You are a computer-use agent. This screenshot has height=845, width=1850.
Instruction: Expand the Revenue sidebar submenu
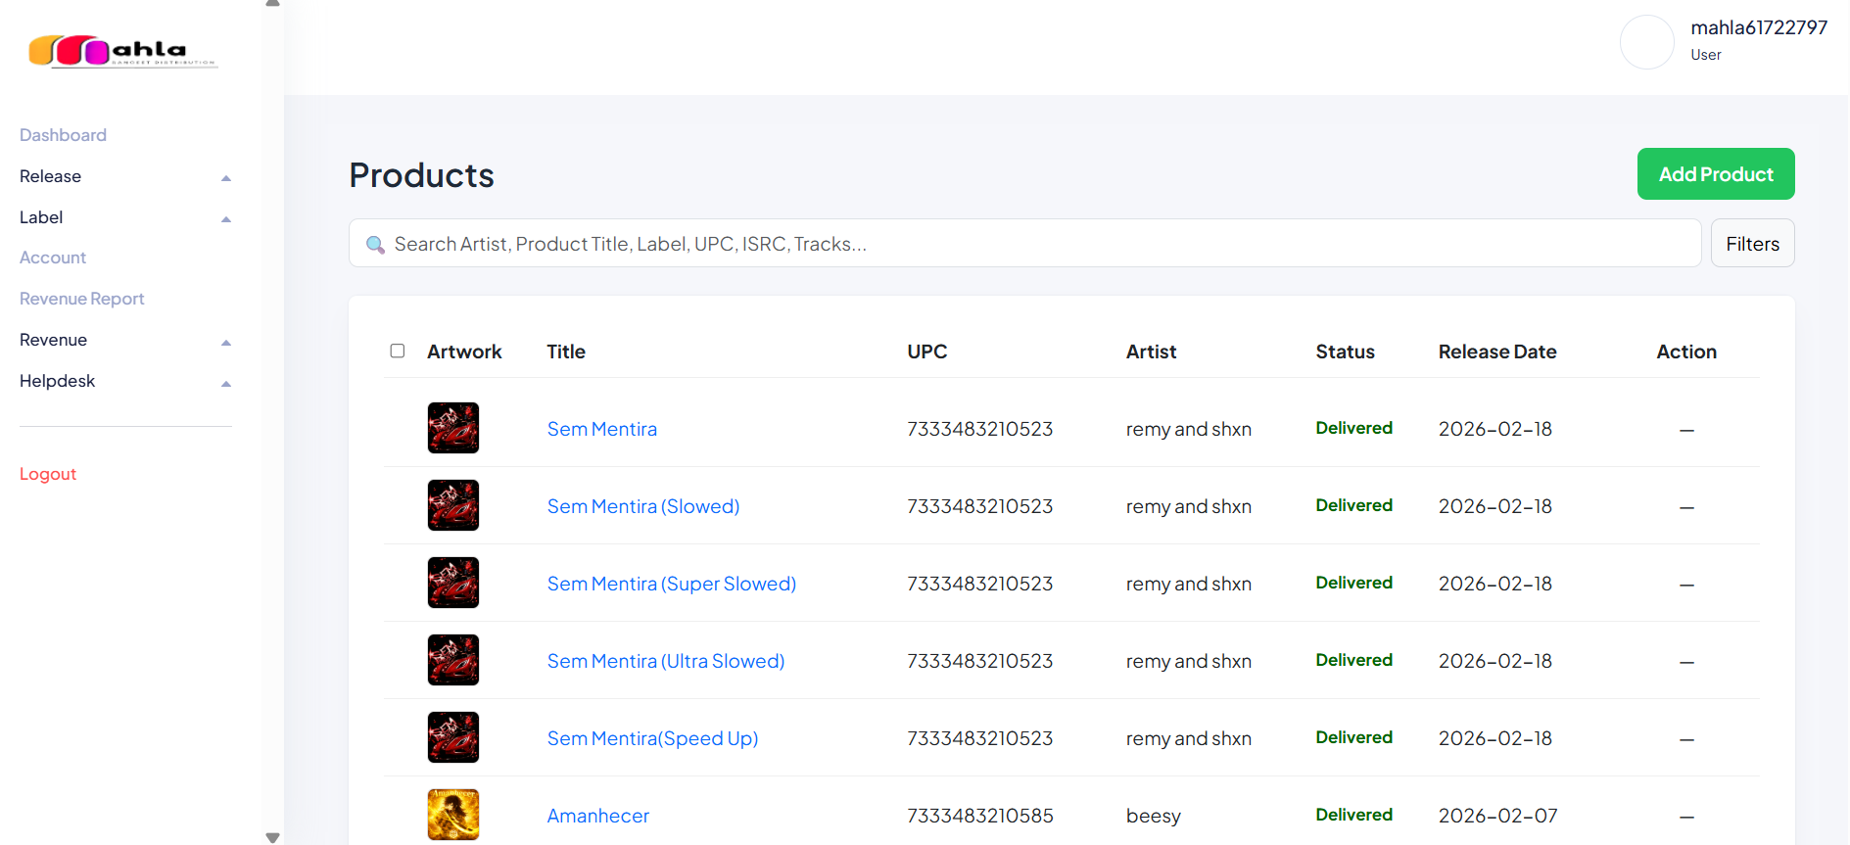[x=125, y=340]
